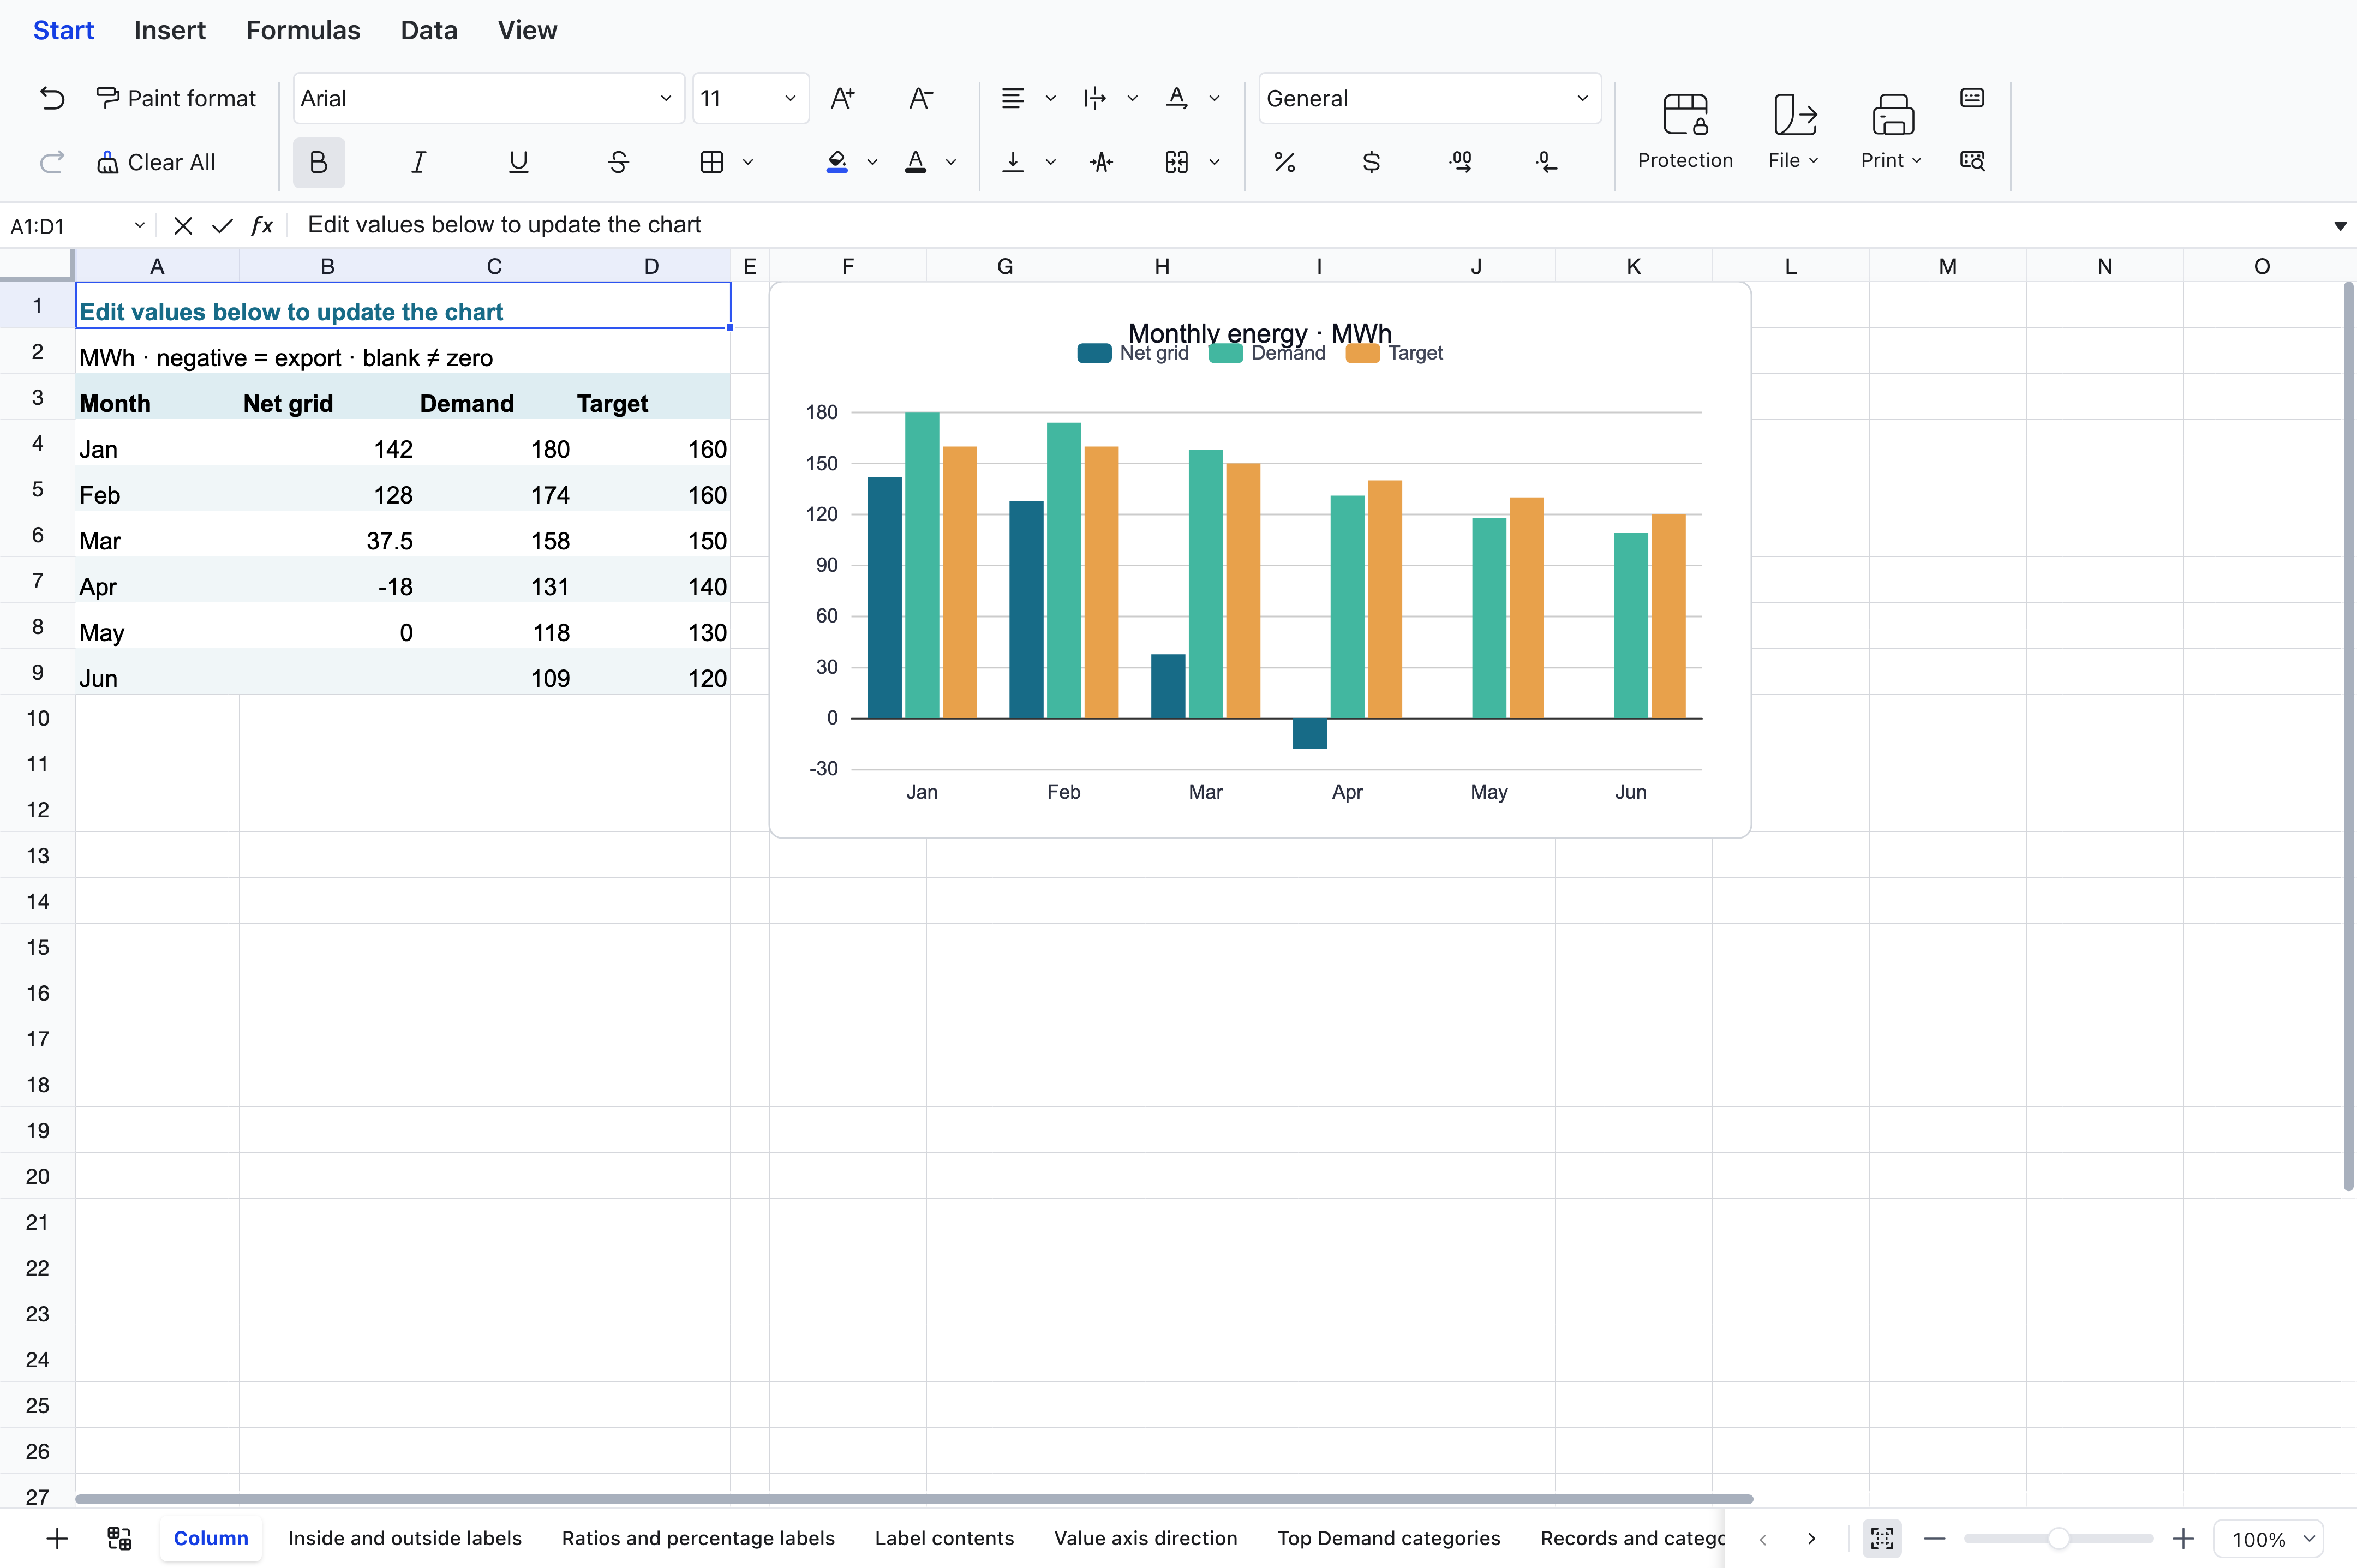Click the horizontal align icon
The width and height of the screenshot is (2357, 1568).
1013,98
